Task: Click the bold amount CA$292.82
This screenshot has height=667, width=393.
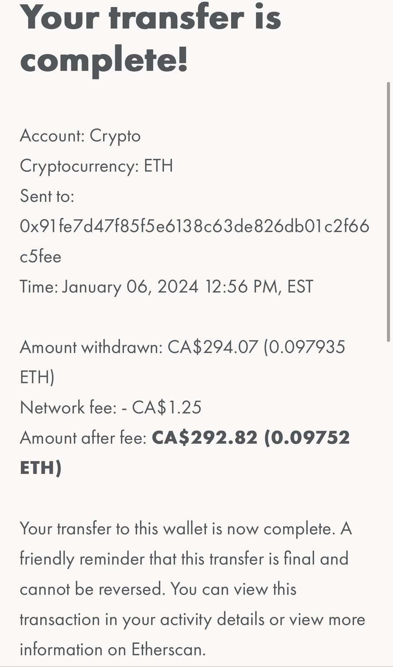Action: tap(205, 438)
